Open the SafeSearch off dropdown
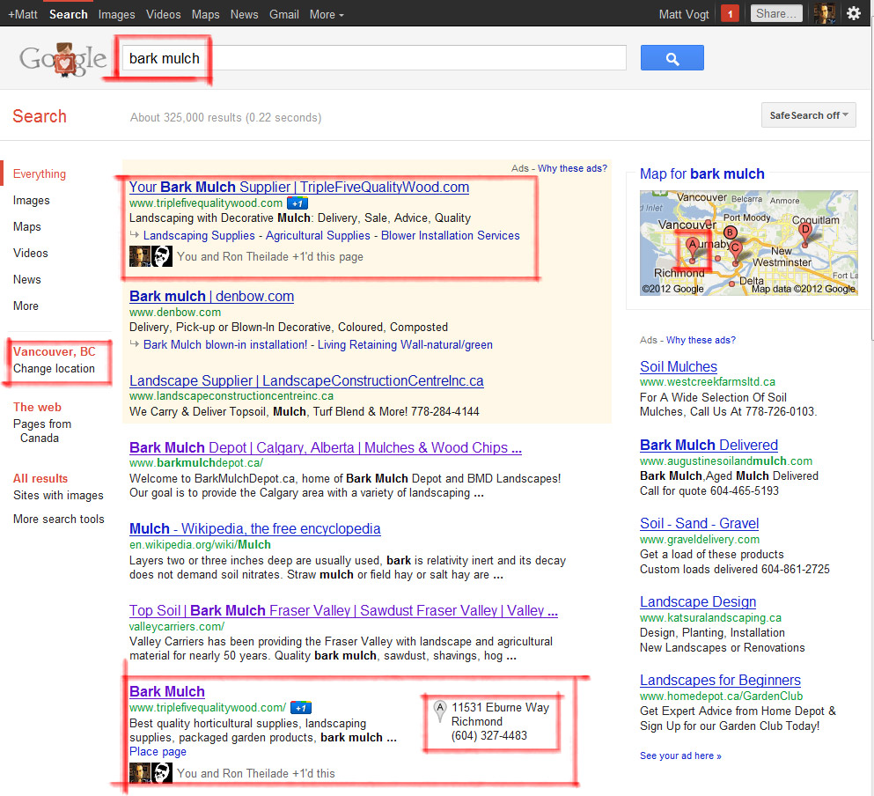Screen dimensions: 874x796 point(808,115)
